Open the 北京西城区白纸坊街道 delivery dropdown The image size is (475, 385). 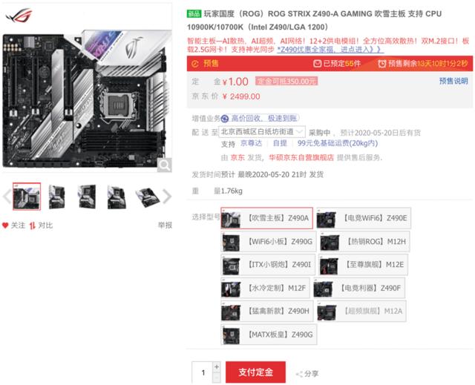(x=262, y=131)
